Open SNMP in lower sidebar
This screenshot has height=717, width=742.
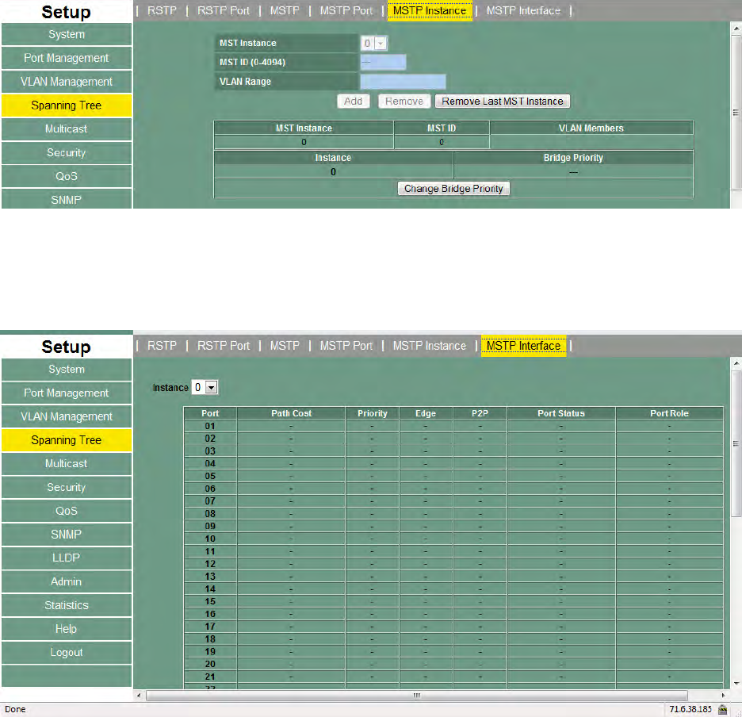coord(67,535)
